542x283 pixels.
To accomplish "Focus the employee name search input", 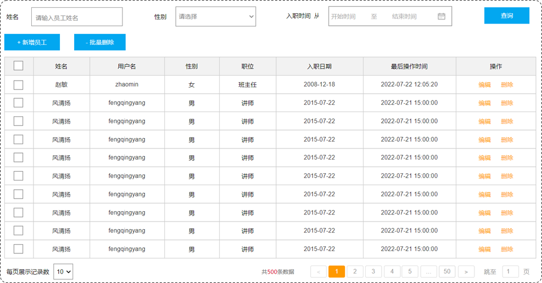I will tap(77, 17).
